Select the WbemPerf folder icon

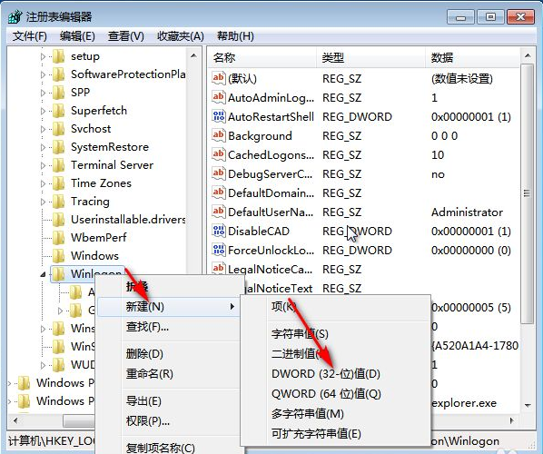58,238
